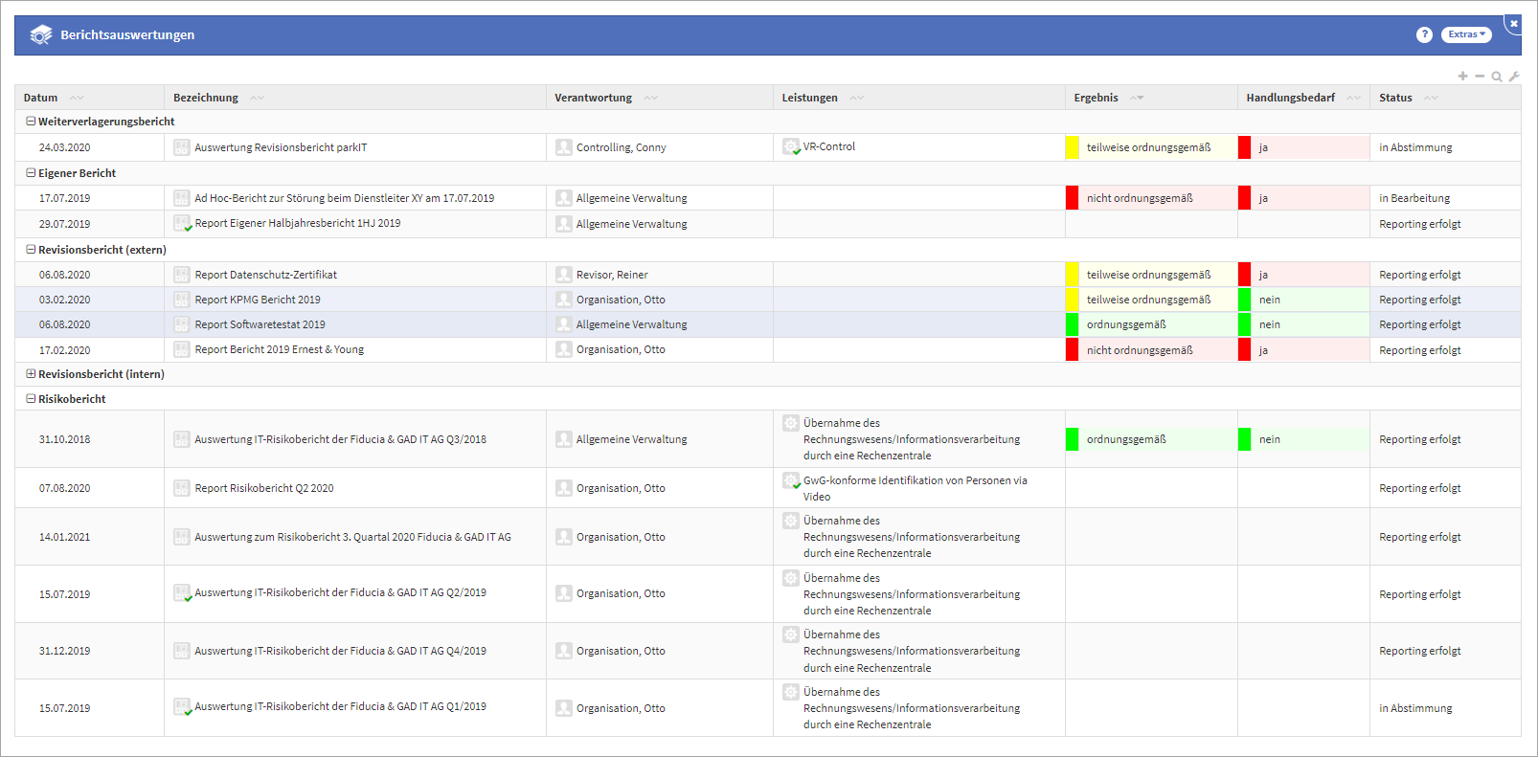Open the Extras dropdown menu
This screenshot has width=1538, height=757.
[x=1466, y=34]
